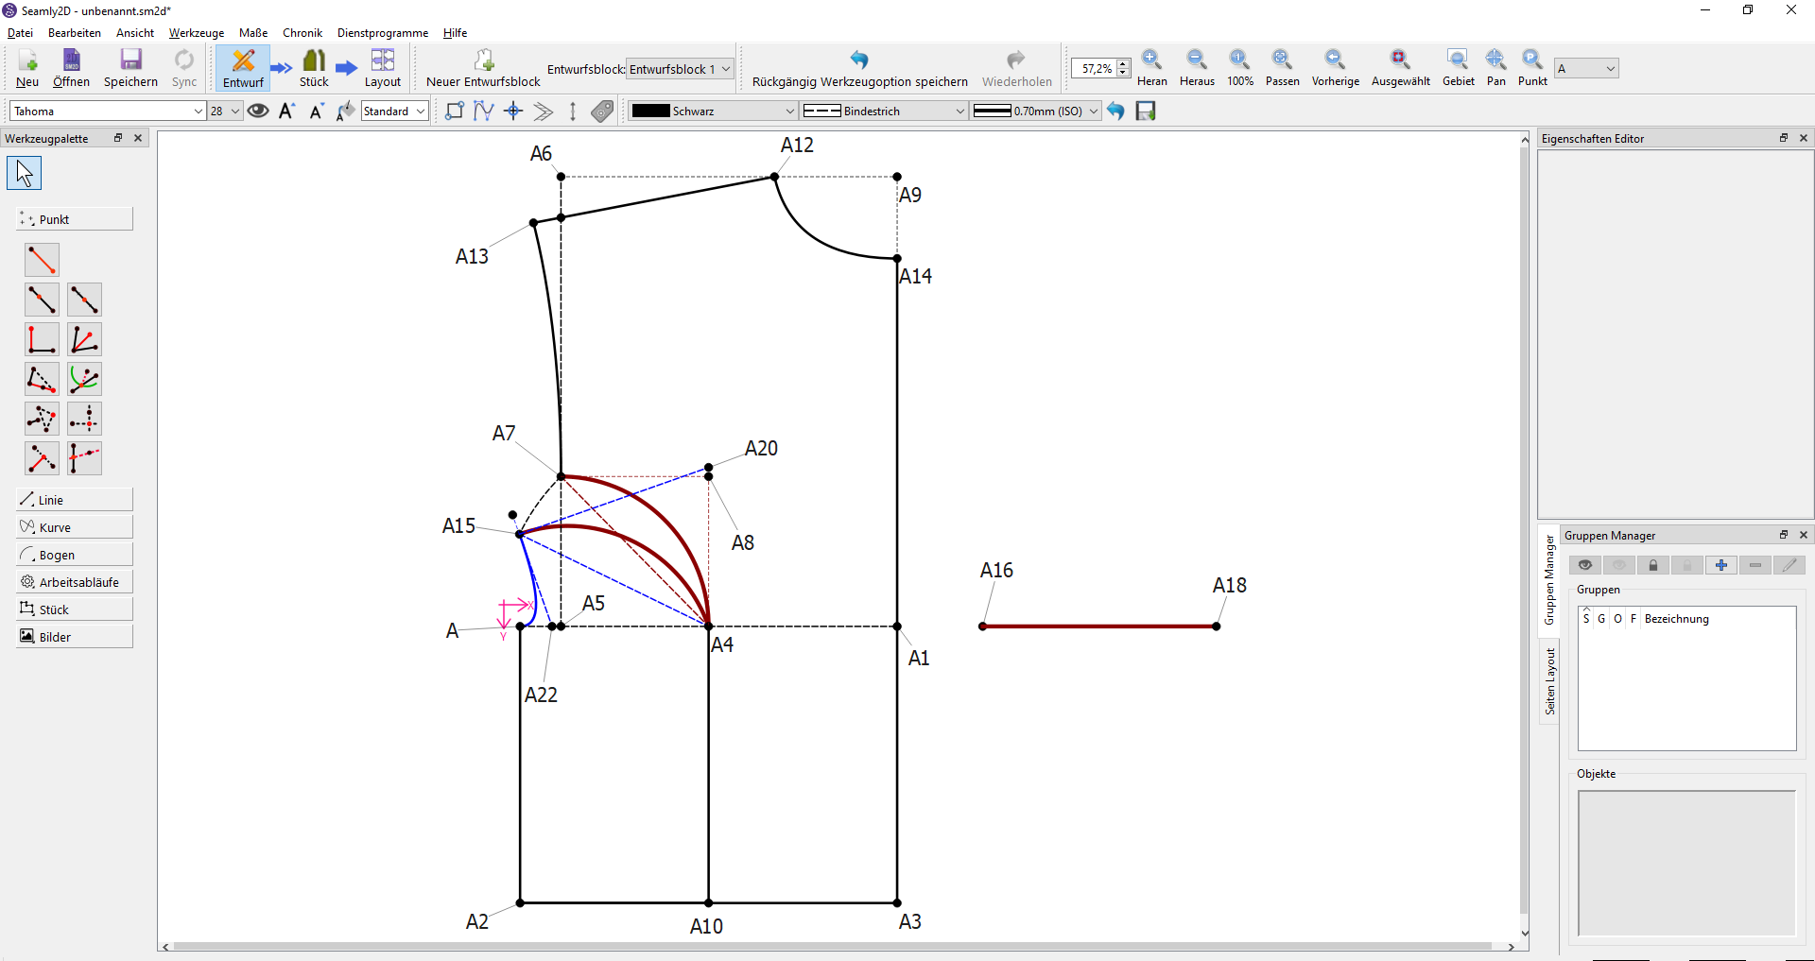1815x961 pixels.
Task: Toggle point name visibility eye icon
Action: 258,112
